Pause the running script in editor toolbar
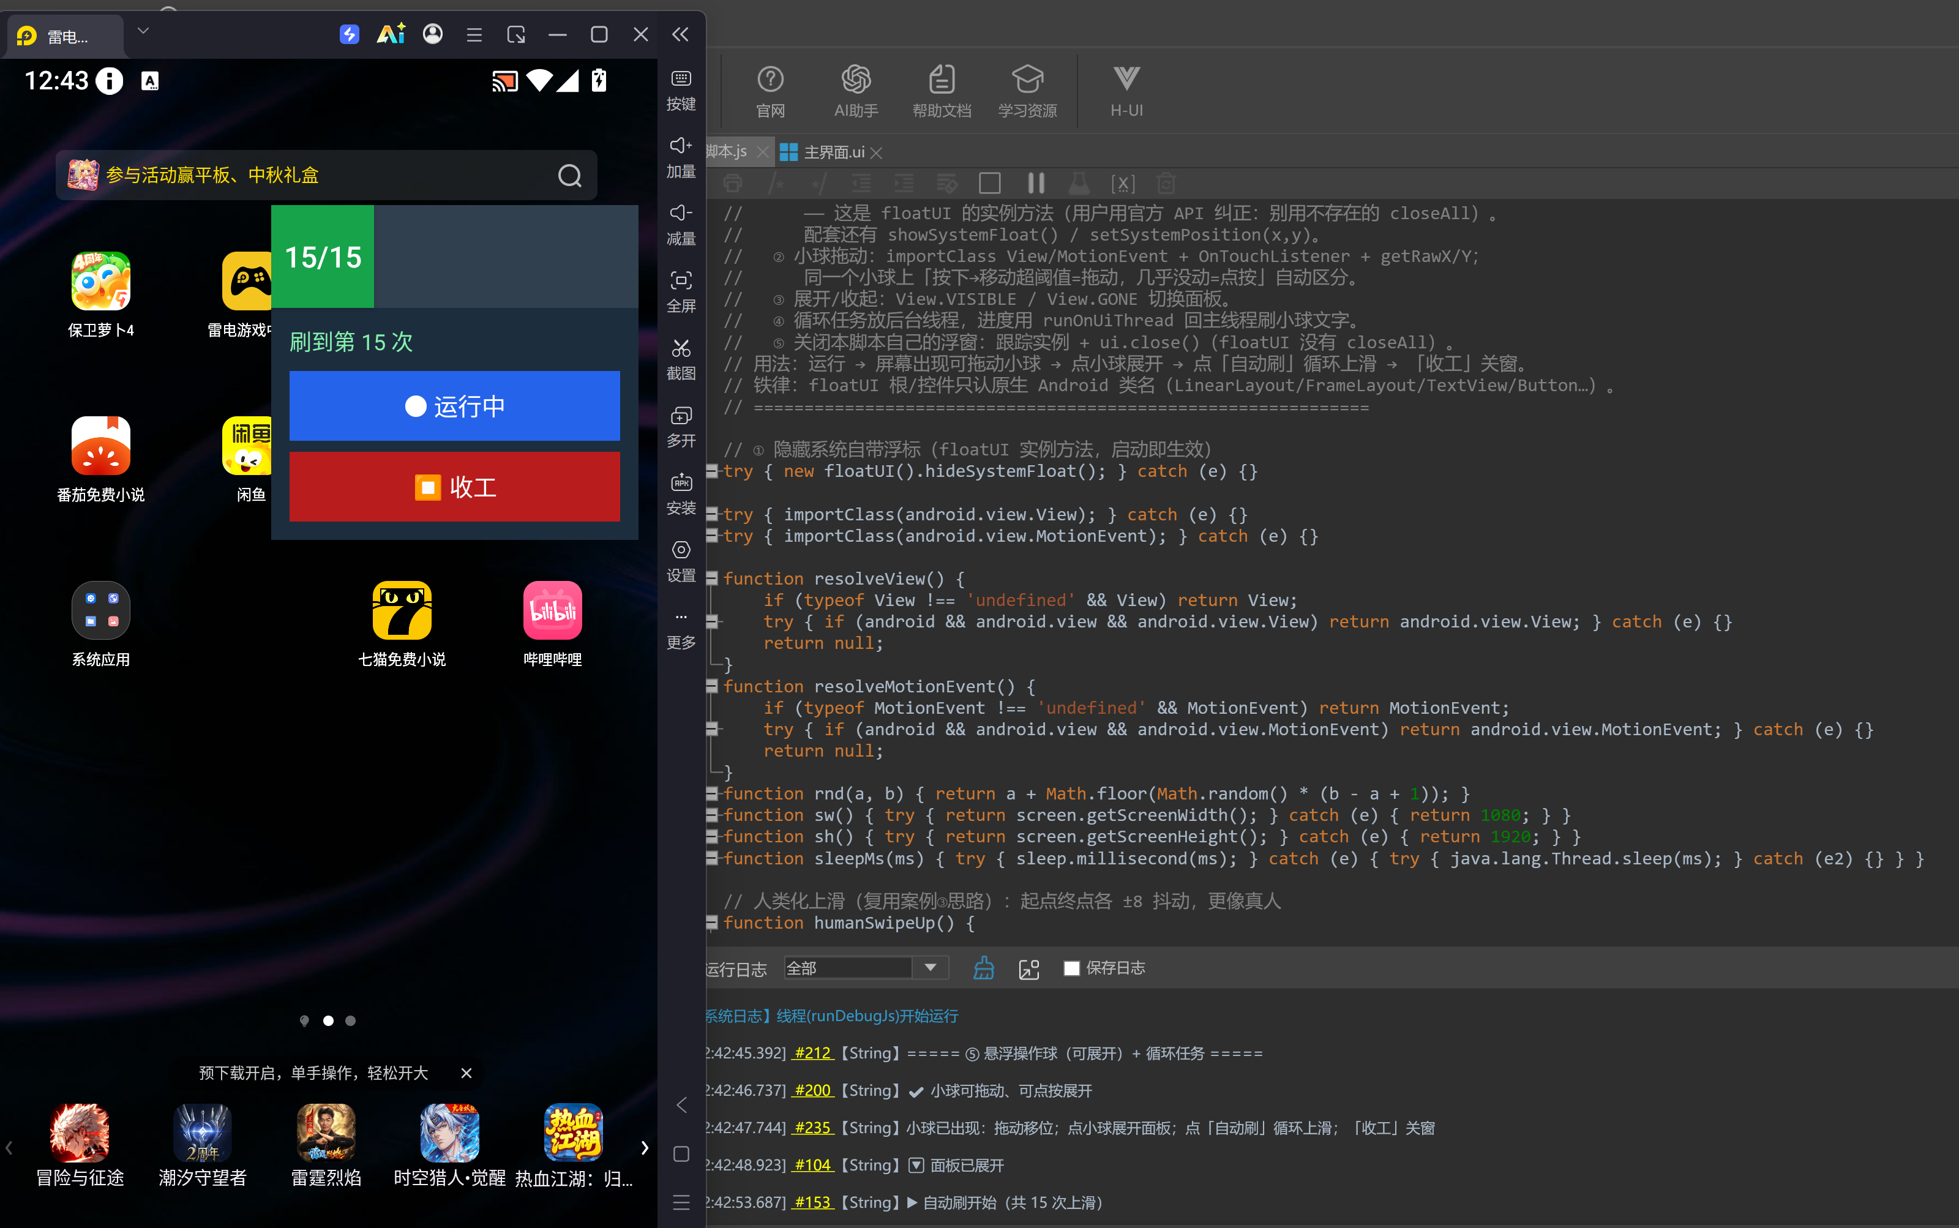The image size is (1959, 1228). [1036, 184]
